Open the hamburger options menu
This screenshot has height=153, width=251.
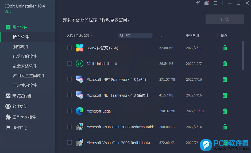[x=215, y=3]
